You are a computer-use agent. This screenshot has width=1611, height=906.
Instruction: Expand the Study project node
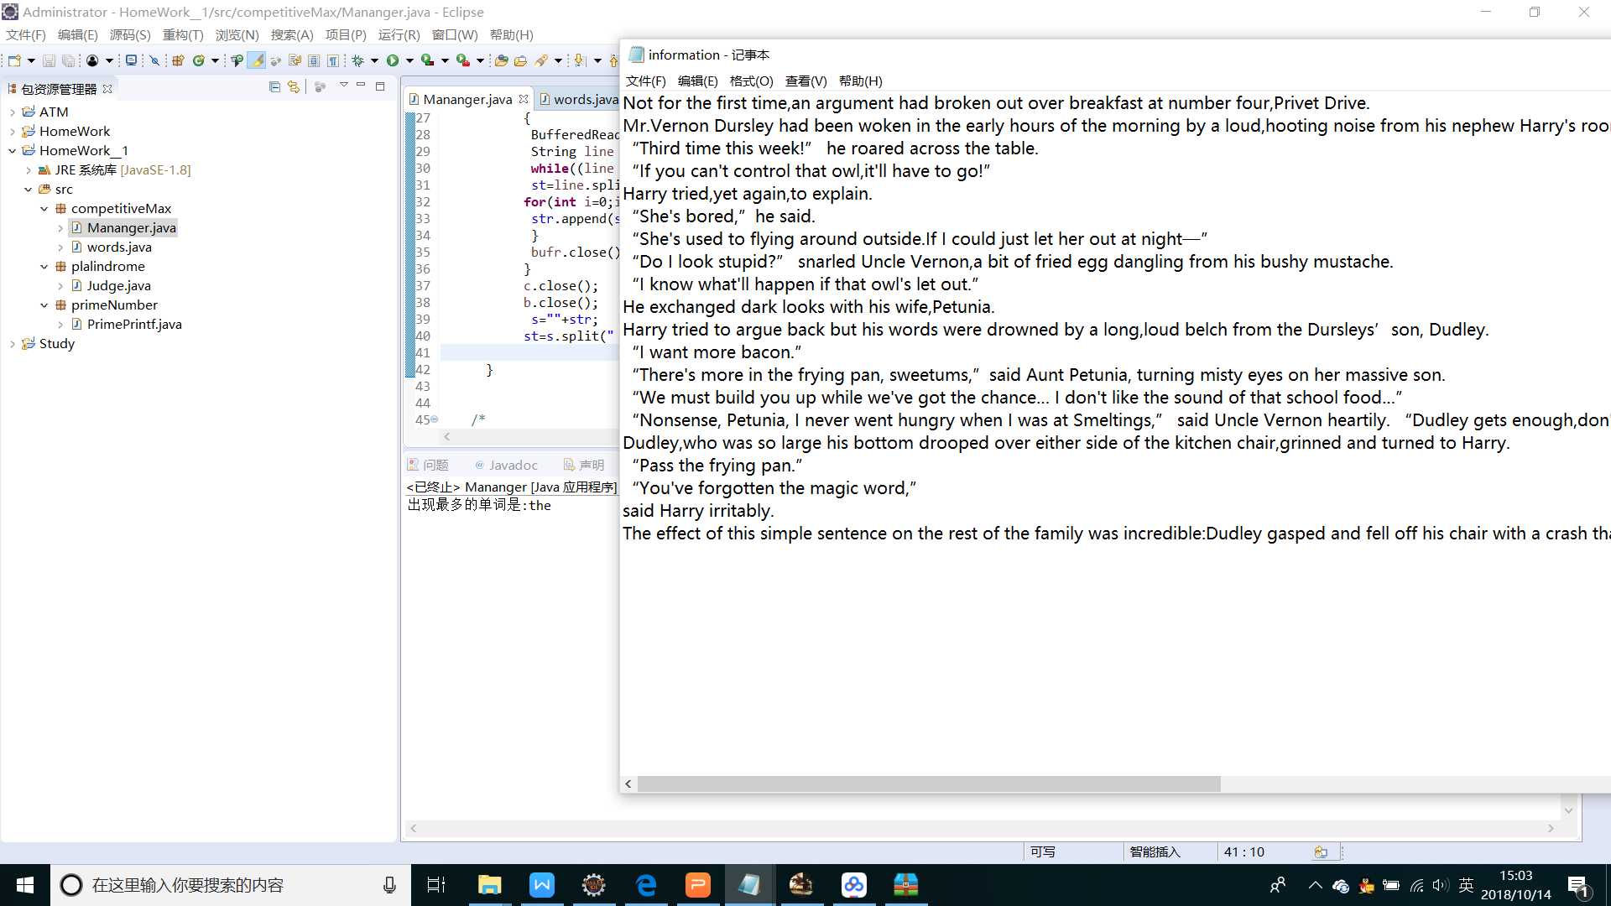coord(12,343)
